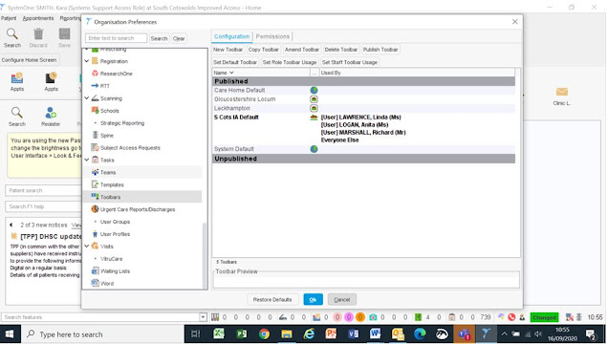Open Google Chrome from the Windows taskbar

tap(264, 333)
